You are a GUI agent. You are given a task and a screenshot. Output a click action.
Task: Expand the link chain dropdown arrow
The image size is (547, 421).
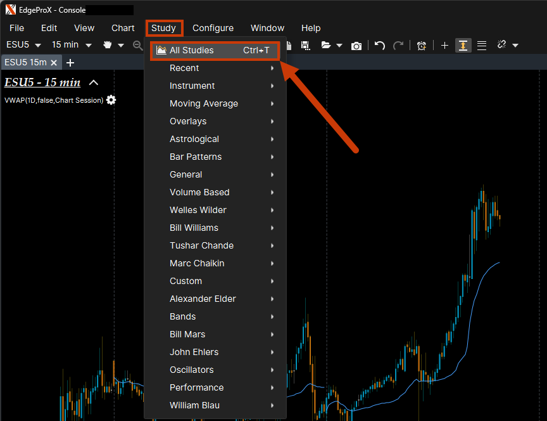(x=515, y=46)
